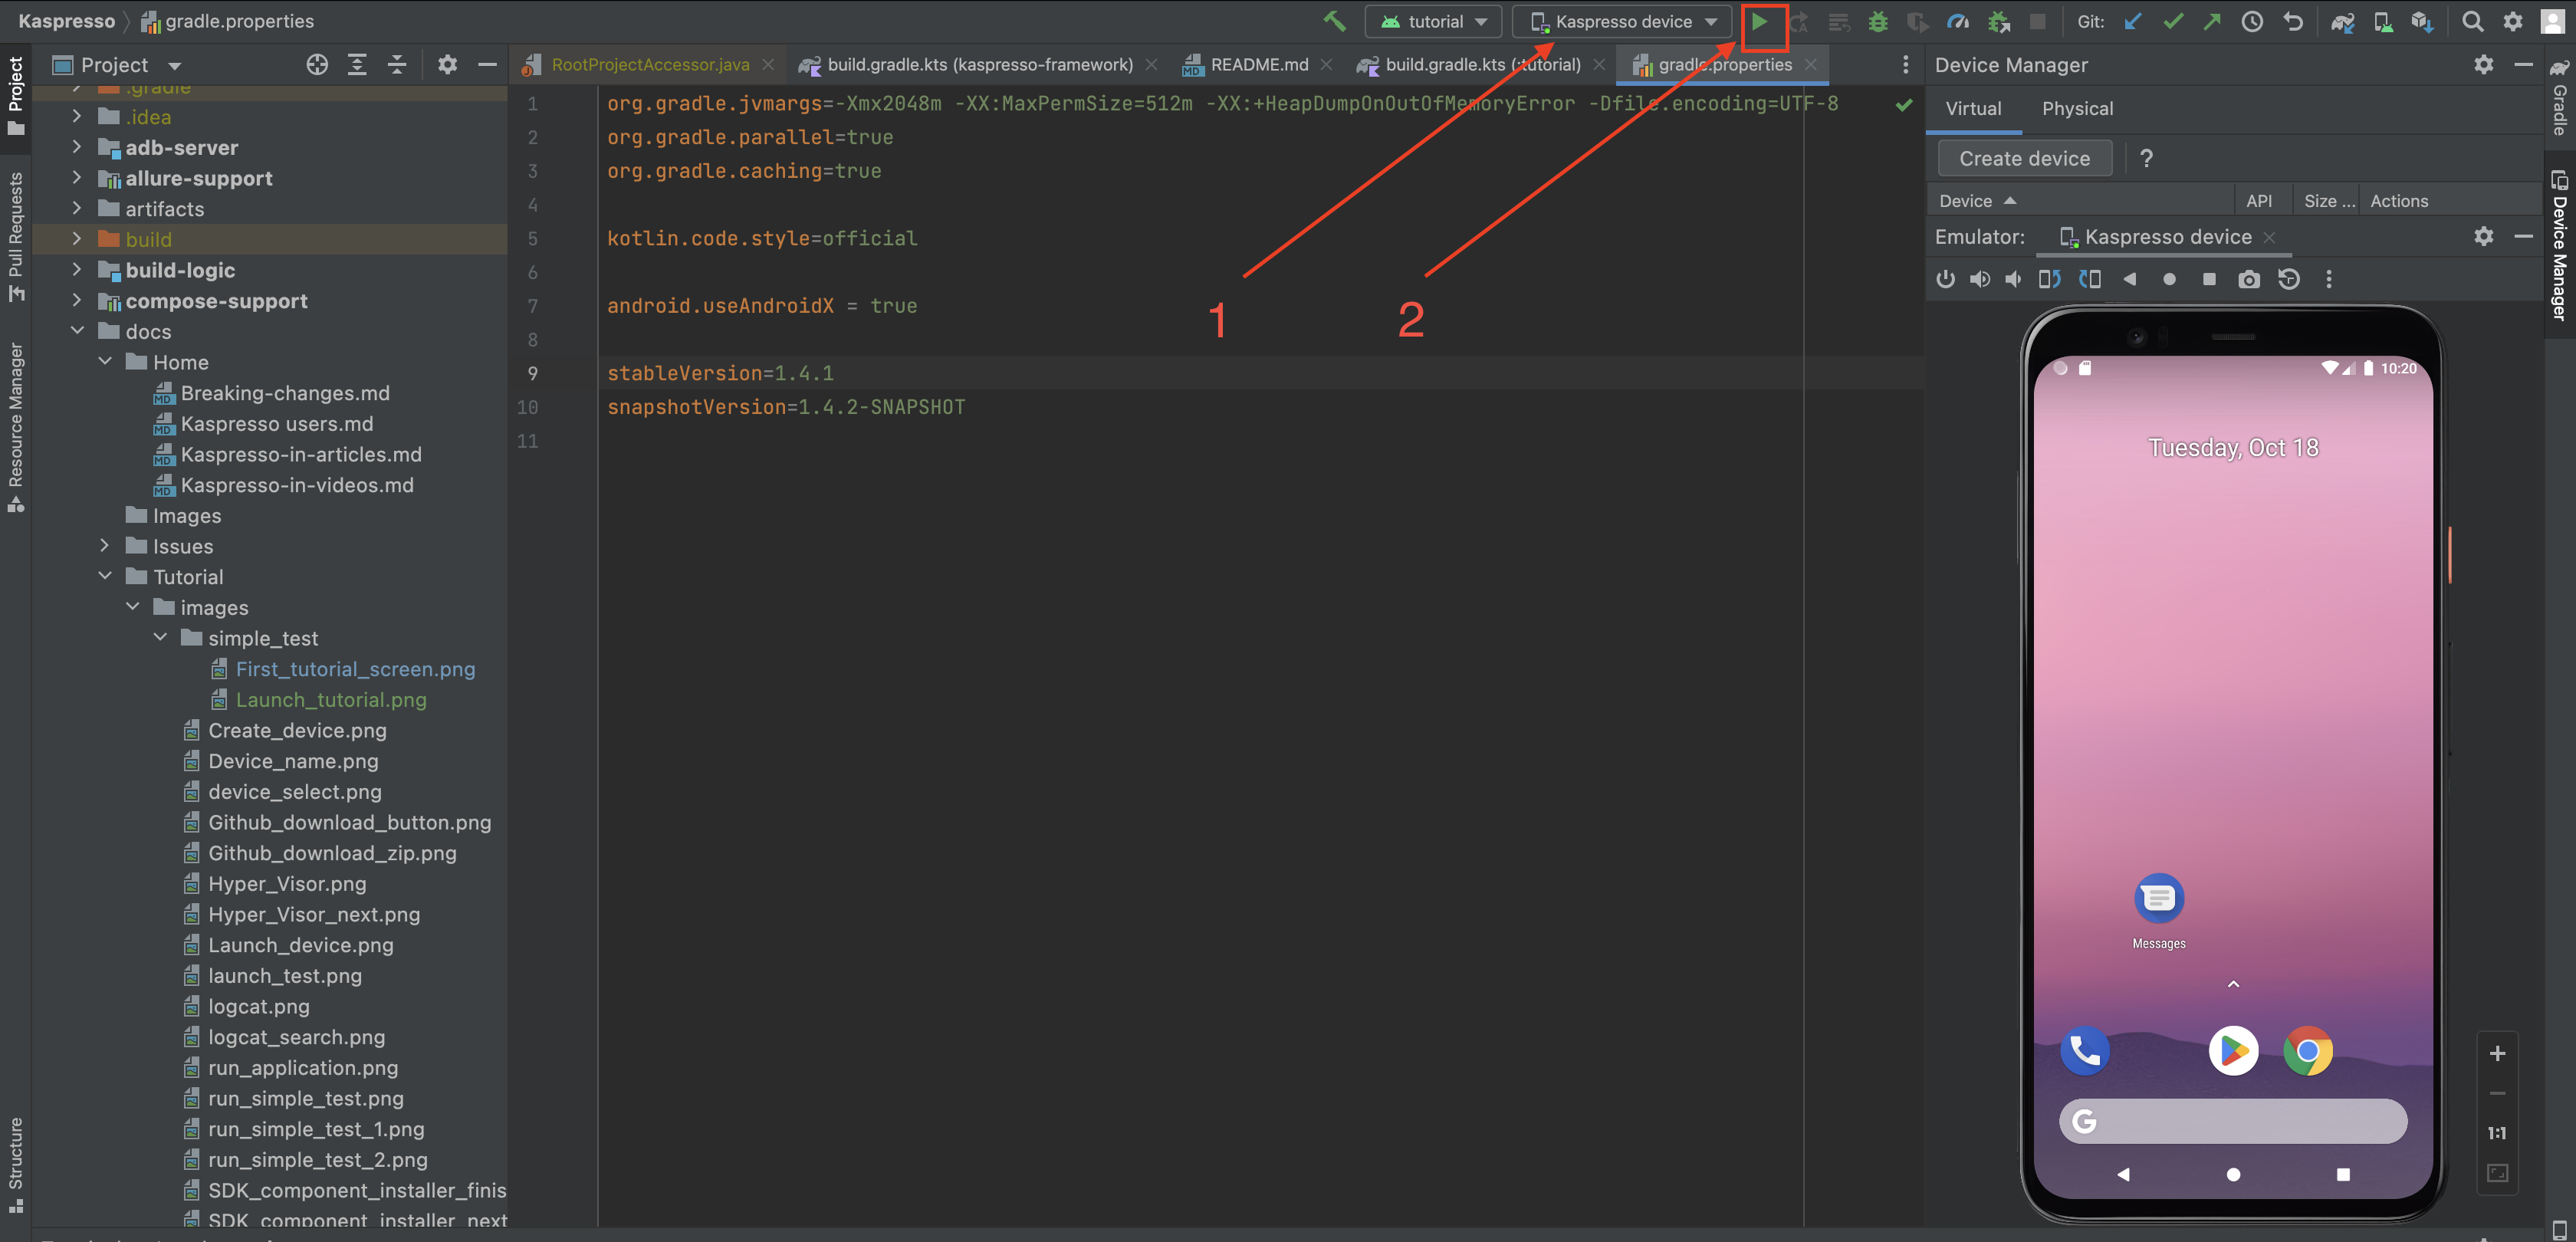Switch to RootProjectAccessor.java tab

pos(648,65)
